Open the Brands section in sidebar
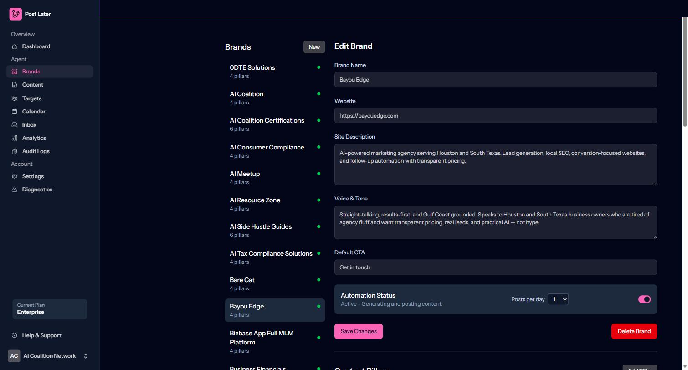 [x=50, y=72]
